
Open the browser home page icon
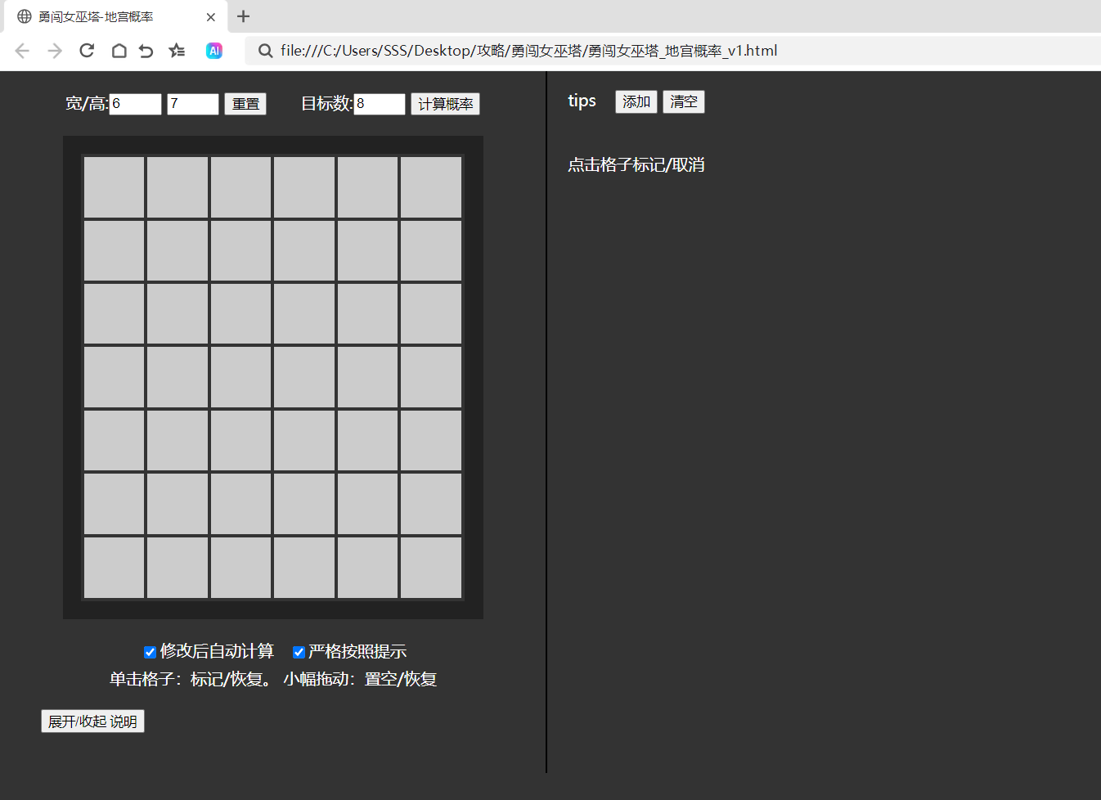pyautogui.click(x=119, y=51)
